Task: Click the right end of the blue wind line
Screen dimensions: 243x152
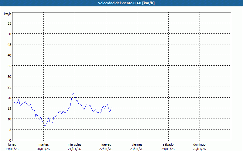Action: click(111, 108)
